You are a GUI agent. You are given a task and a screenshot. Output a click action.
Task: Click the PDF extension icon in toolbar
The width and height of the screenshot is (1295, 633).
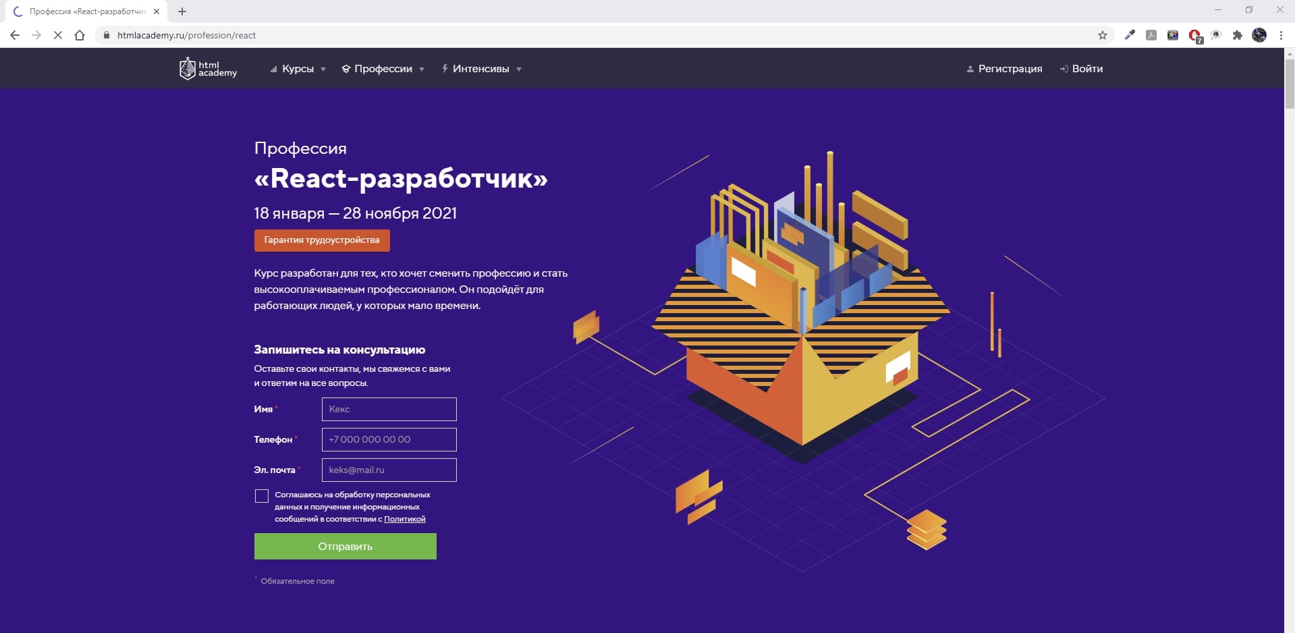pos(1151,35)
